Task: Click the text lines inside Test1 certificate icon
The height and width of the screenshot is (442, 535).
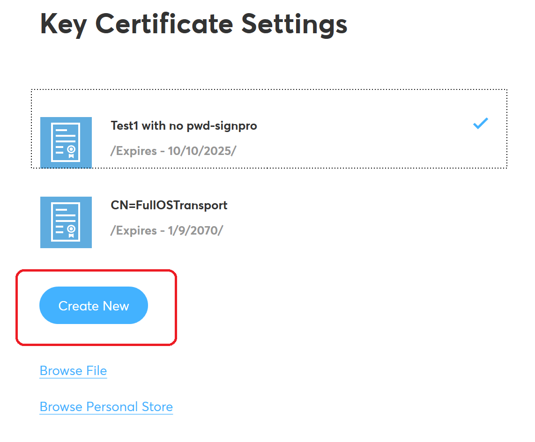Action: coord(64,136)
